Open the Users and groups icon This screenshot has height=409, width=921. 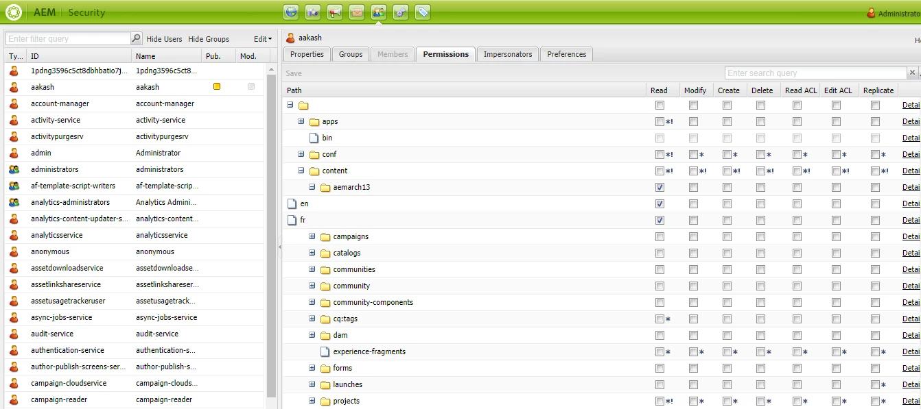379,12
